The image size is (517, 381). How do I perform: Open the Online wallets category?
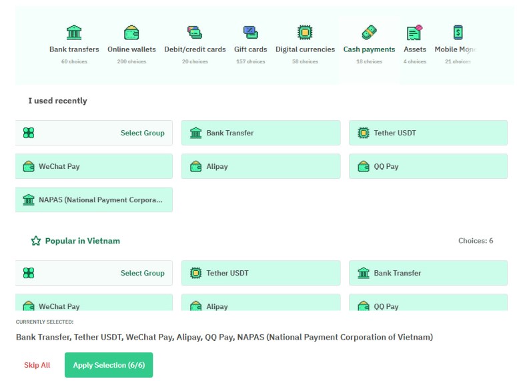[131, 44]
